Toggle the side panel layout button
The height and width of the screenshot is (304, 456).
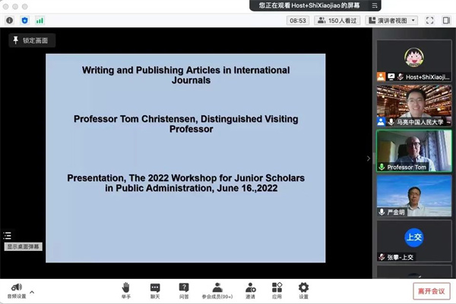445,20
